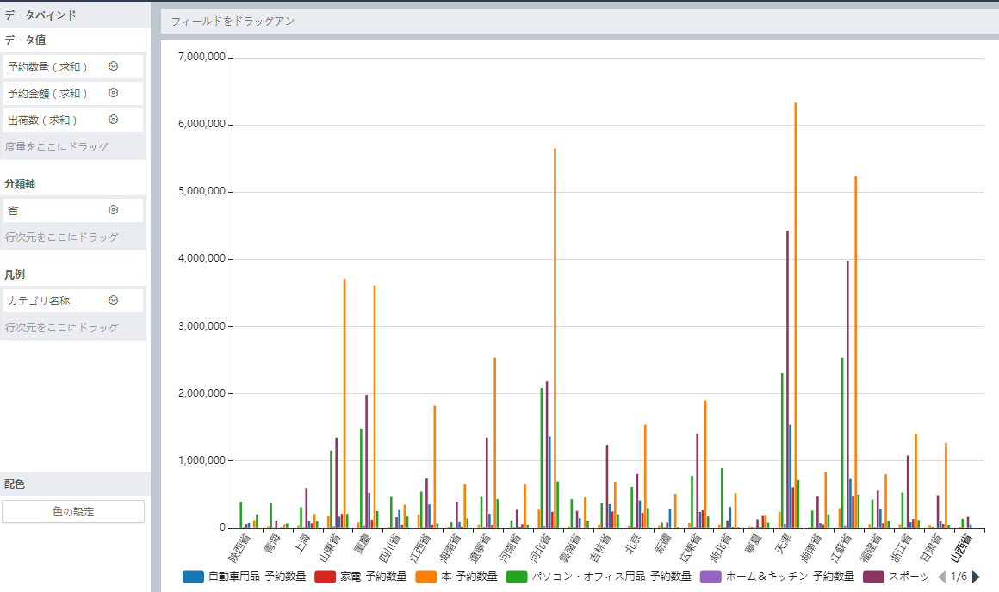Toggle スポーツ legend swatch

873,577
